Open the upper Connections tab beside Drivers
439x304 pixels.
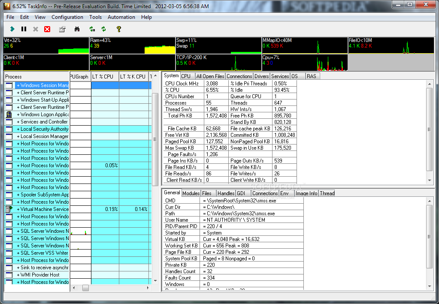[x=239, y=76]
